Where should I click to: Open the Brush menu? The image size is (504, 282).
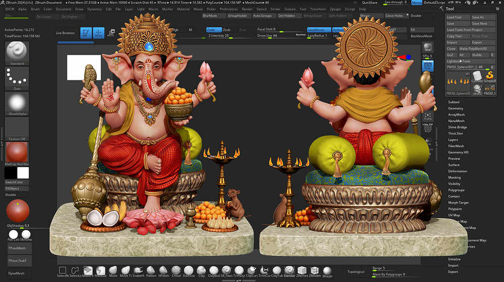[35, 9]
